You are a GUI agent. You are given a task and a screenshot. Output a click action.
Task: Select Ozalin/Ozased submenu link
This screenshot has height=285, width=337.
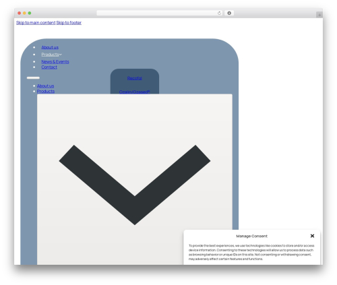click(134, 92)
